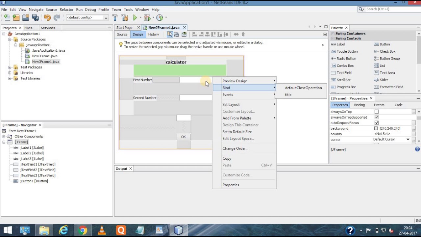Viewport: 421px width, 237px height.
Task: Select jButton1 [JButton] in Navigator
Action: [x=34, y=181]
